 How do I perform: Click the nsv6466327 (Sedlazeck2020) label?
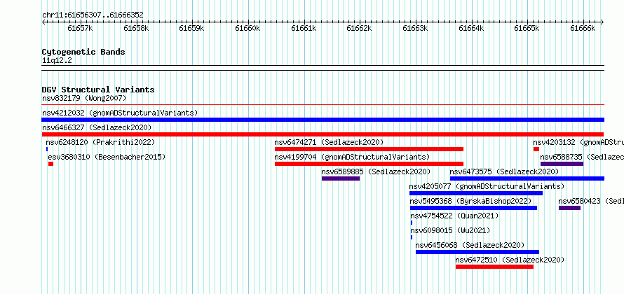click(97, 127)
